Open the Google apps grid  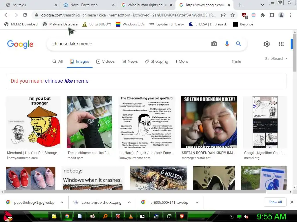coord(281,44)
